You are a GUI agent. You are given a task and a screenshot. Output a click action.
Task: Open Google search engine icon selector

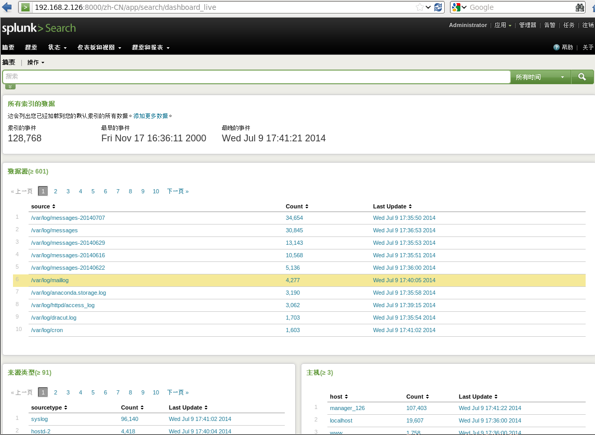tap(459, 7)
